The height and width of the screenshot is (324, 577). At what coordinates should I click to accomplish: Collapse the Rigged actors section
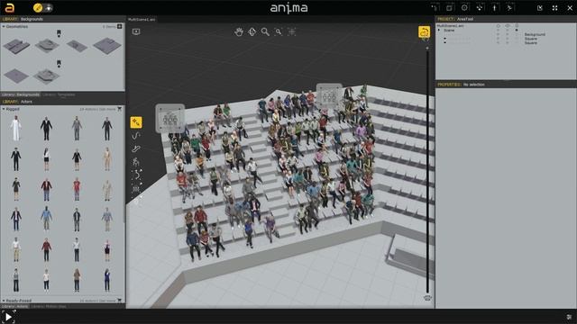coord(4,109)
